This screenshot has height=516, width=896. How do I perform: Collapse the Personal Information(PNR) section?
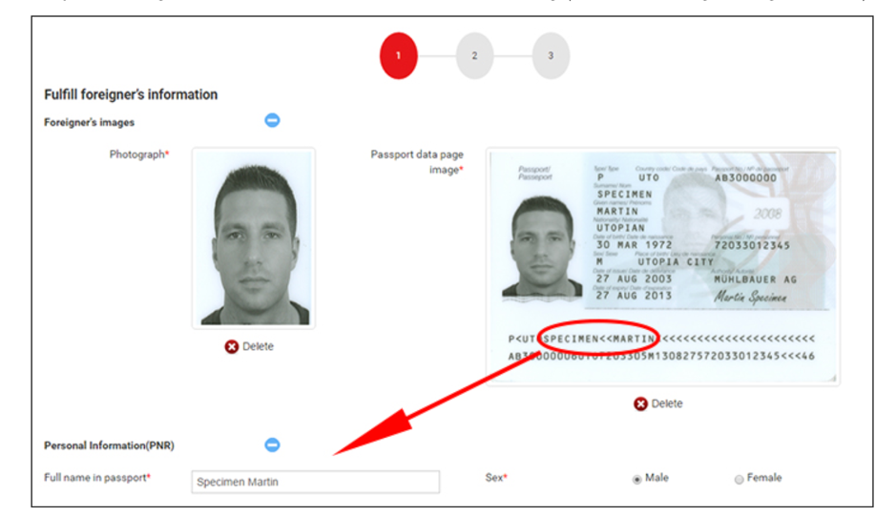[272, 444]
